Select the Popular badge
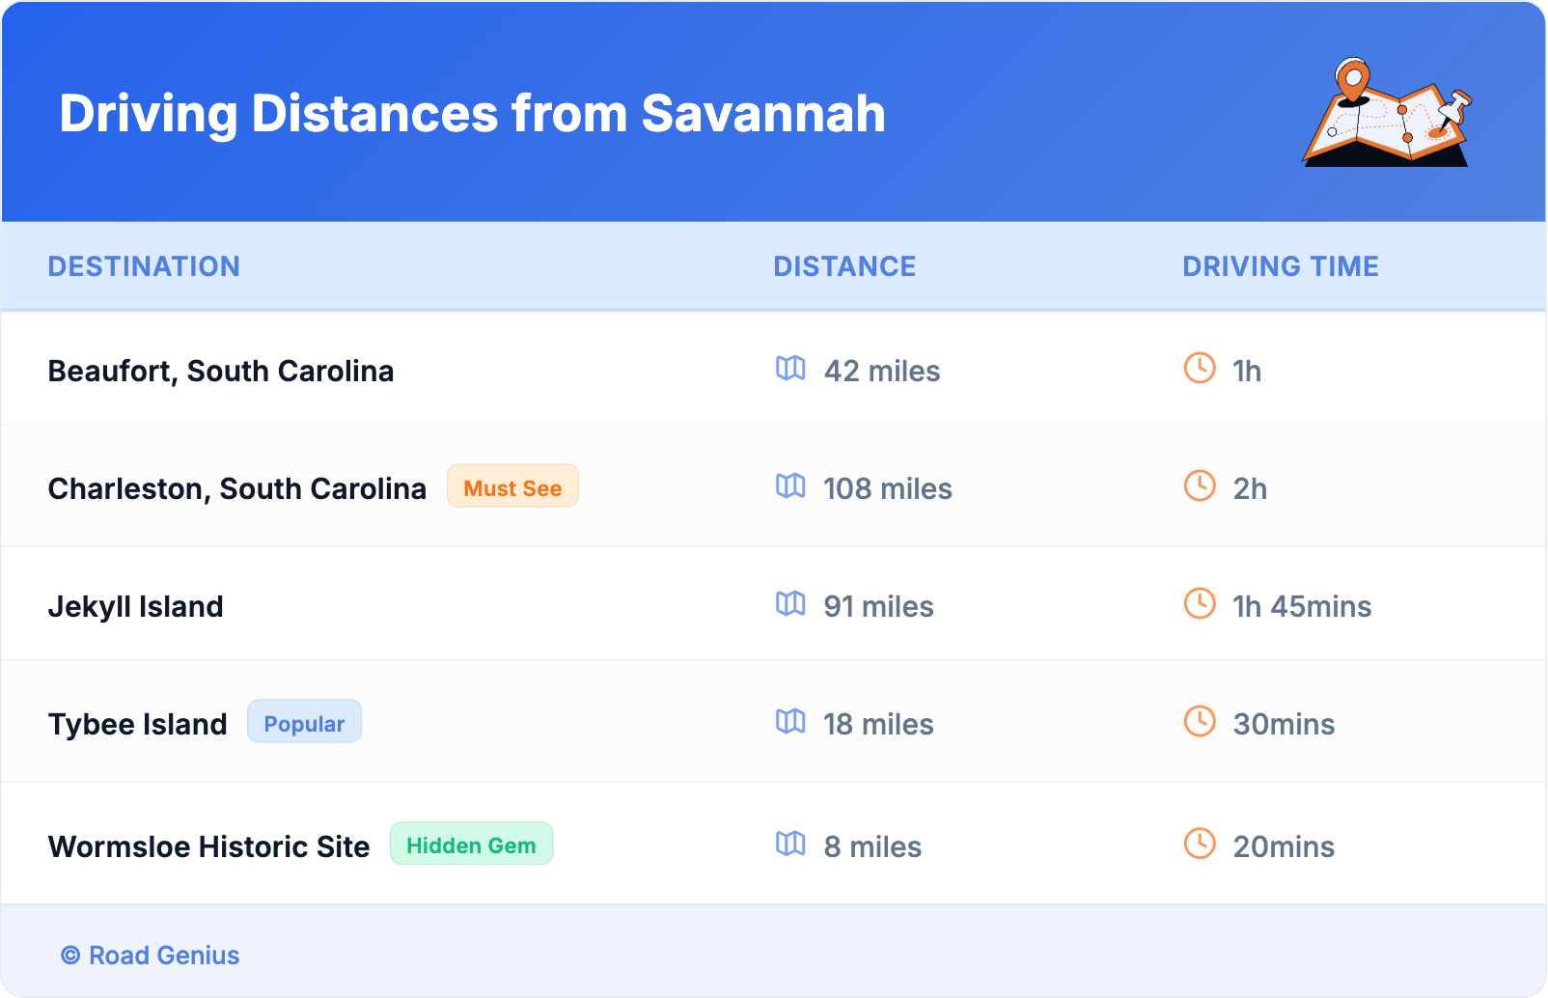 pos(304,722)
